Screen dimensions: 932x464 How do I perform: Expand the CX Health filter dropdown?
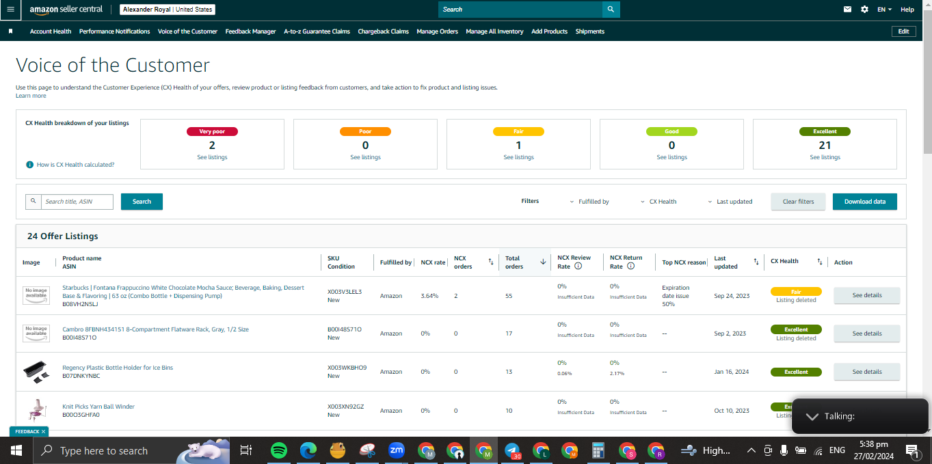[x=658, y=202]
